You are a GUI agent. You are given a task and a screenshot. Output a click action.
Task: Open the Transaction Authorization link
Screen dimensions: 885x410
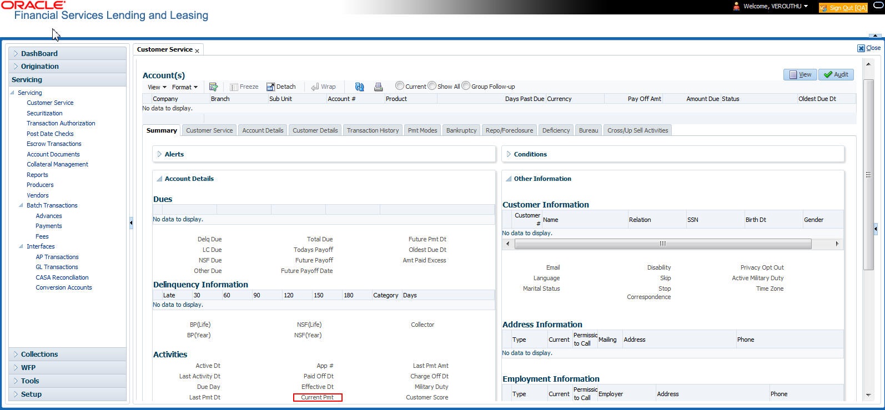pos(61,123)
